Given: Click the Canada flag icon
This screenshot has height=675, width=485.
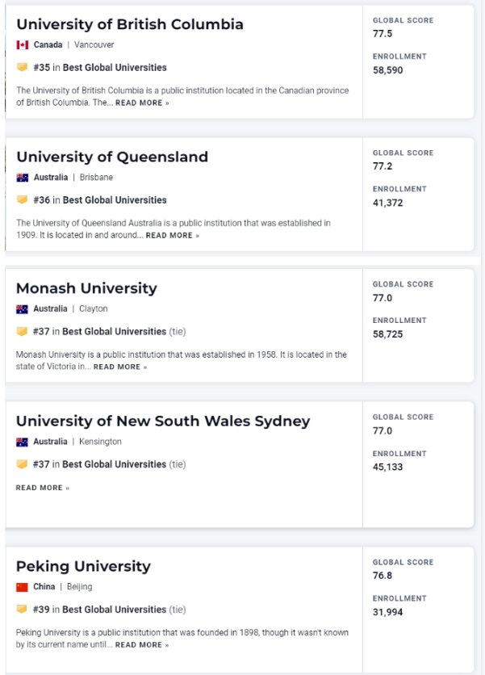Looking at the screenshot, I should coord(22,45).
